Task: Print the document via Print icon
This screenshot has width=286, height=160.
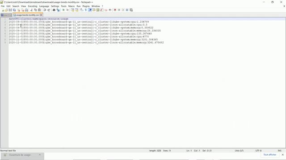Action: pyautogui.click(x=26, y=10)
